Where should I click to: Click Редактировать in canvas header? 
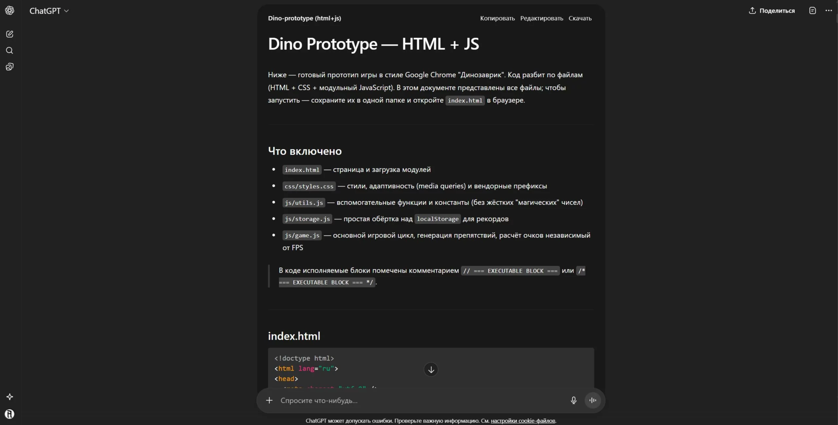(541, 18)
